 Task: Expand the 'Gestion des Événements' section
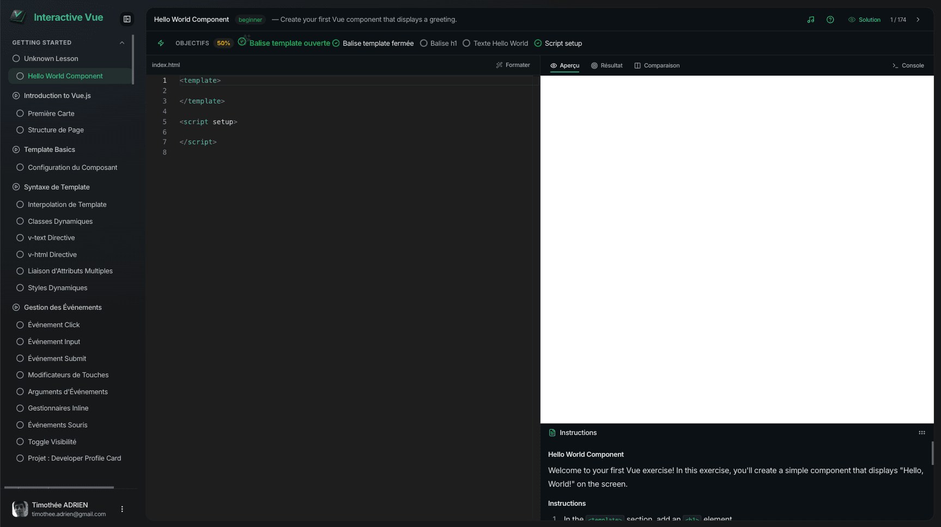pos(15,307)
